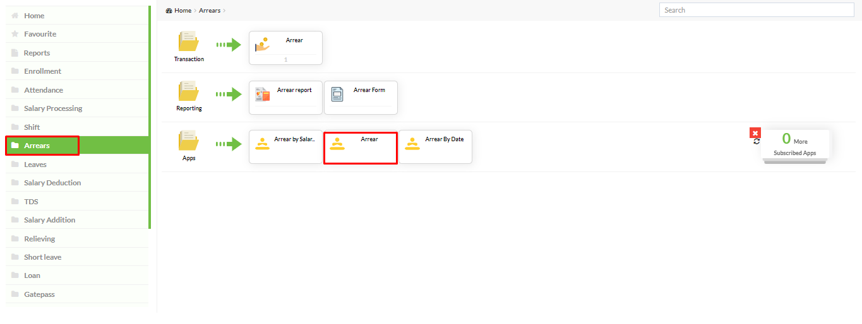Click the hand-with-coin icon on Arrear transaction card
The height and width of the screenshot is (324, 862).
click(262, 44)
